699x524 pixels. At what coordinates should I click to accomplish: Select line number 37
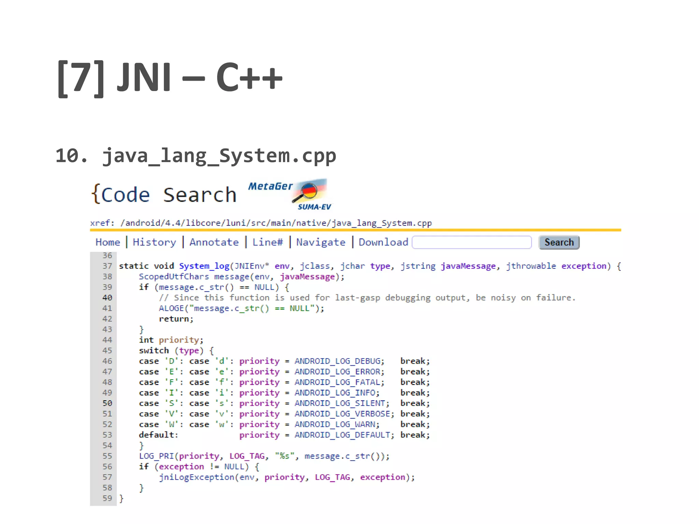(107, 266)
